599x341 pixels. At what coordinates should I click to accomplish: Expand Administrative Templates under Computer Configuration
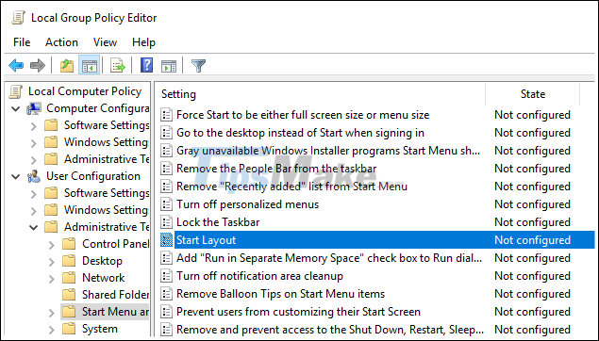click(x=34, y=159)
